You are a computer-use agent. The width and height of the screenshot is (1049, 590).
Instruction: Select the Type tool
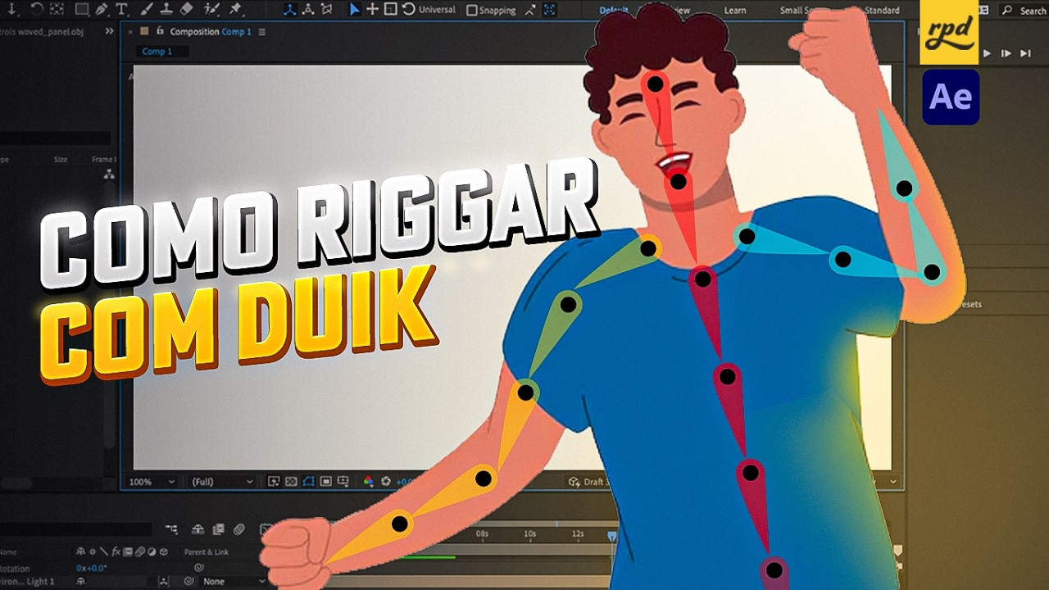pos(121,9)
